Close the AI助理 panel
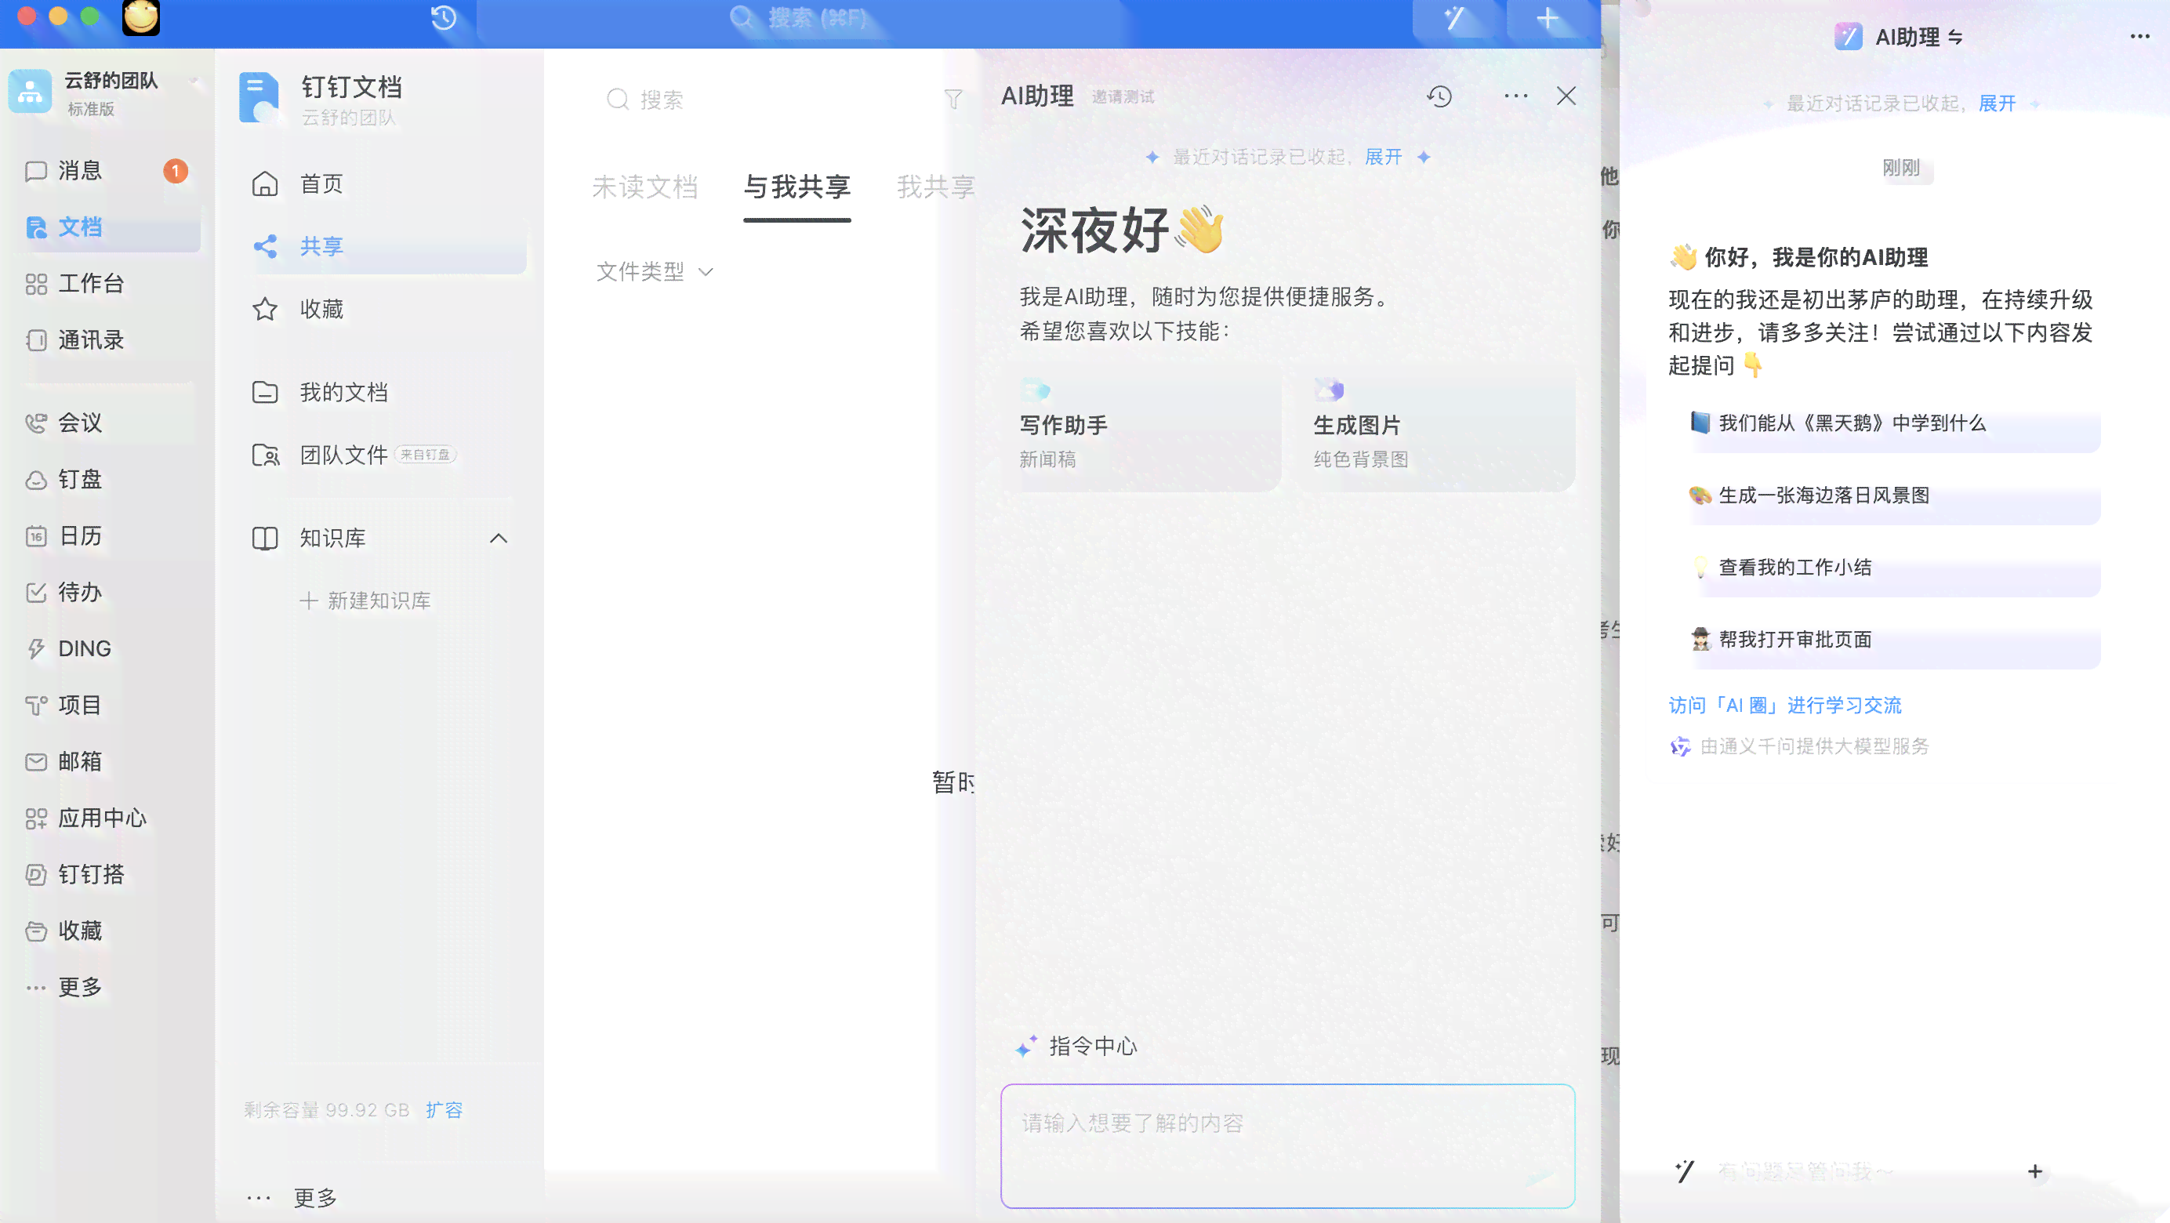2170x1223 pixels. pos(1566,96)
